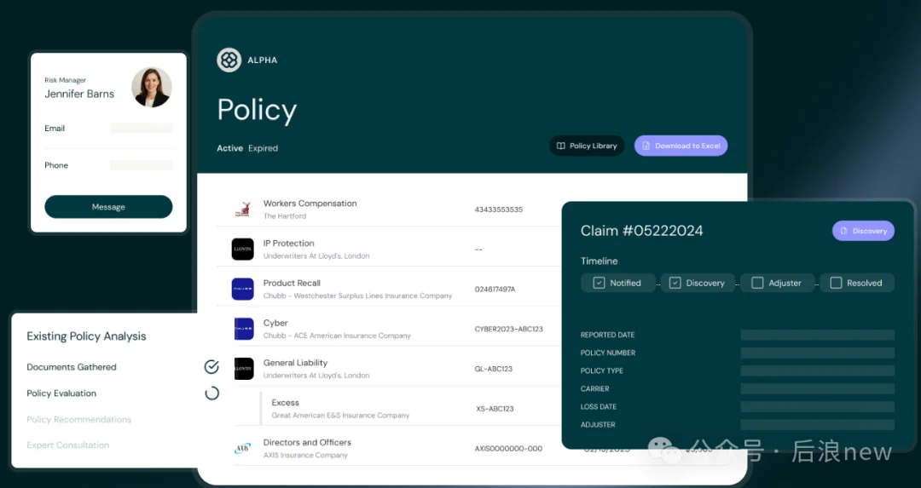
Task: Click policy number XS-ABC123
Action: coord(495,409)
